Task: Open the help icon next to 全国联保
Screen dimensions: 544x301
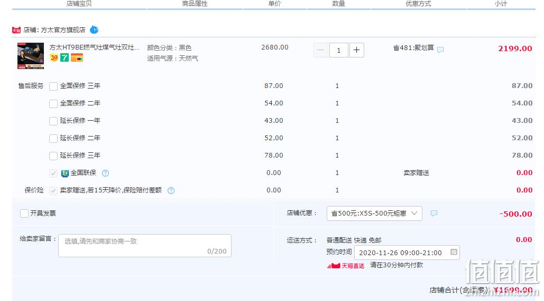Action: 106,173
